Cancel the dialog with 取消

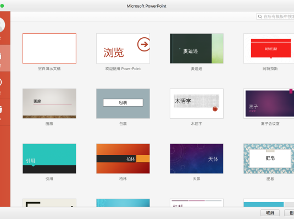pos(270,212)
